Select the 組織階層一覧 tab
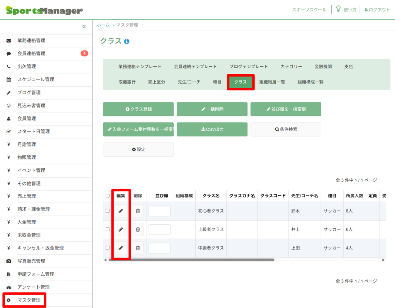The height and width of the screenshot is (308, 395). pyautogui.click(x=272, y=82)
